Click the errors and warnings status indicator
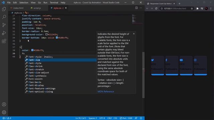This screenshot has width=214, height=120. [7, 118]
